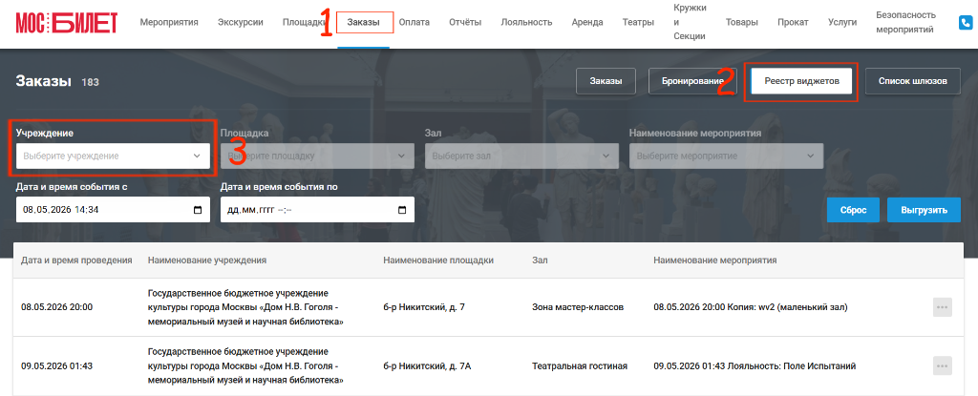
Task: Click the blue Сброс button
Action: (853, 210)
